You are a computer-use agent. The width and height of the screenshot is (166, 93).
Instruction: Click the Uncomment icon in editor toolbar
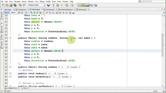tap(73, 13)
